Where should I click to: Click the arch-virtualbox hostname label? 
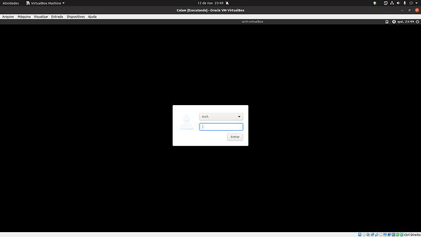(x=253, y=21)
